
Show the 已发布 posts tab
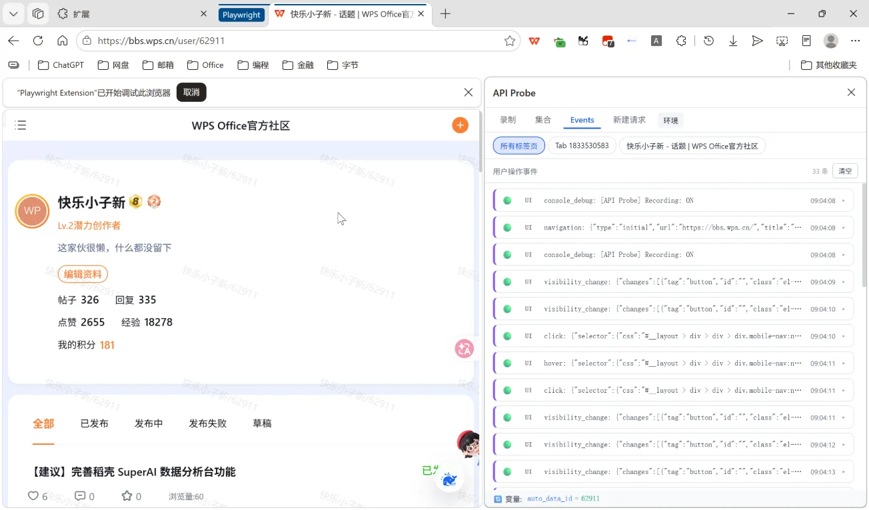(x=95, y=423)
